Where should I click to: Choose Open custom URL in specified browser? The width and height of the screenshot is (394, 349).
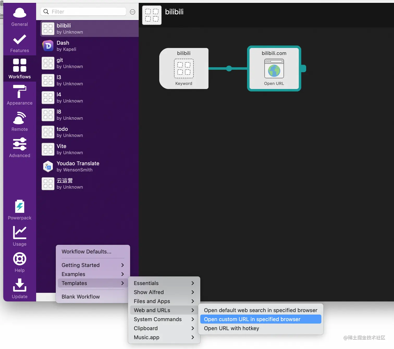pos(261,319)
